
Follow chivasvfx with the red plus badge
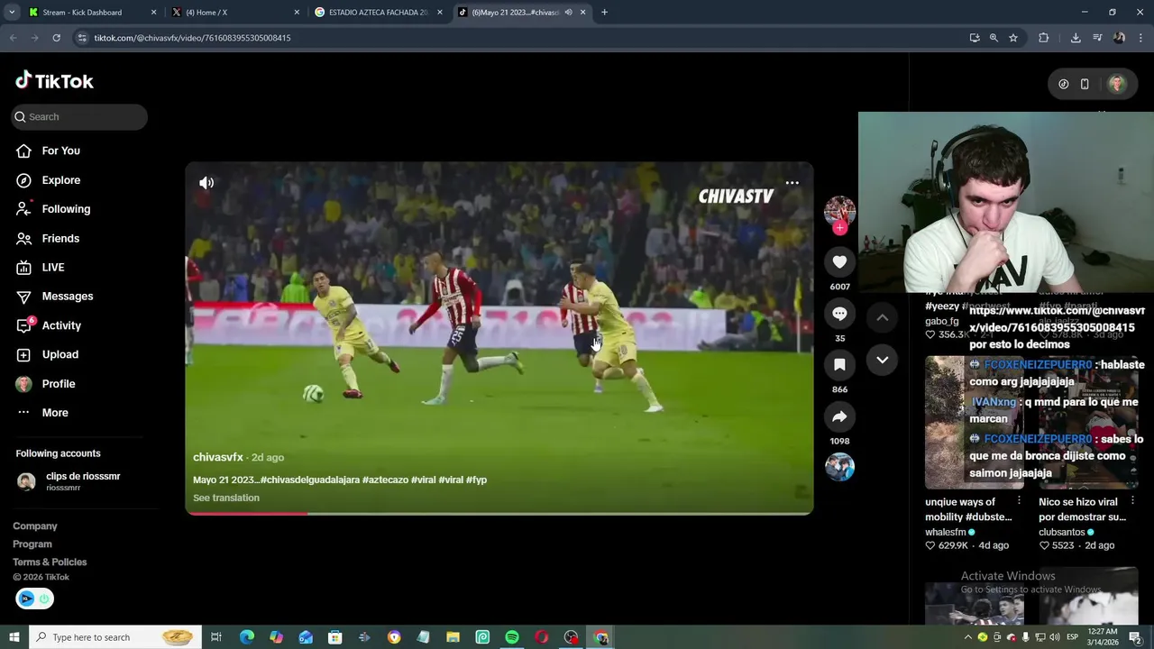pyautogui.click(x=839, y=228)
